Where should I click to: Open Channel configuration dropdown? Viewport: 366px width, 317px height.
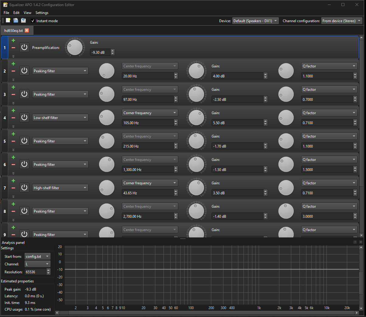[x=342, y=21]
